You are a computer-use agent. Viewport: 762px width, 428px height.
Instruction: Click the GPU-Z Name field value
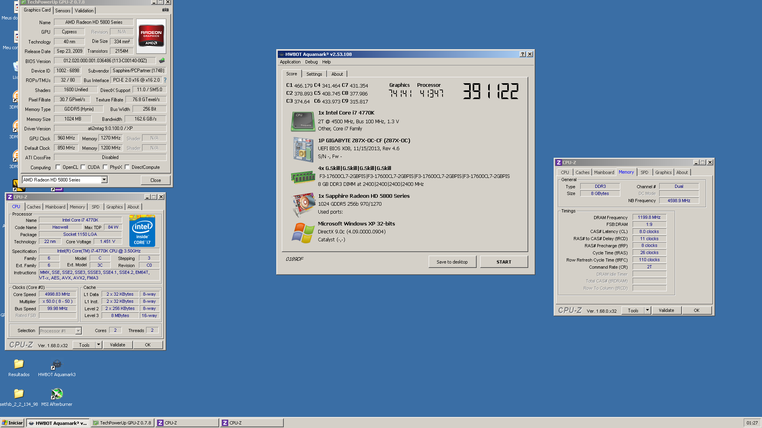tap(94, 22)
